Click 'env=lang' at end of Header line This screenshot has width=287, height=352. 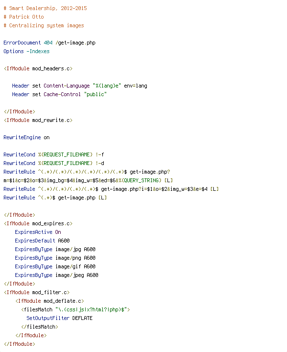coord(136,86)
